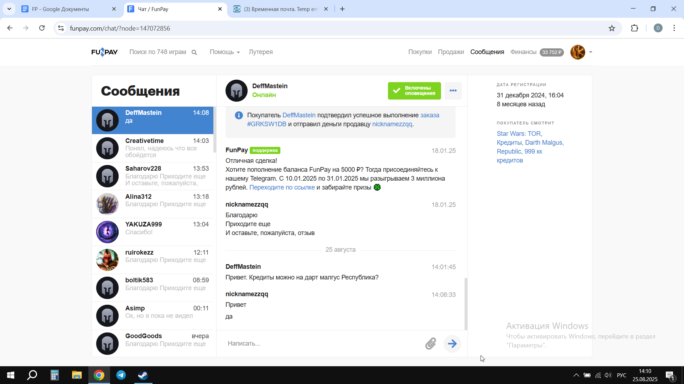Viewport: 684px width, 384px height.
Task: Open Windows notification center icon
Action: click(670, 375)
